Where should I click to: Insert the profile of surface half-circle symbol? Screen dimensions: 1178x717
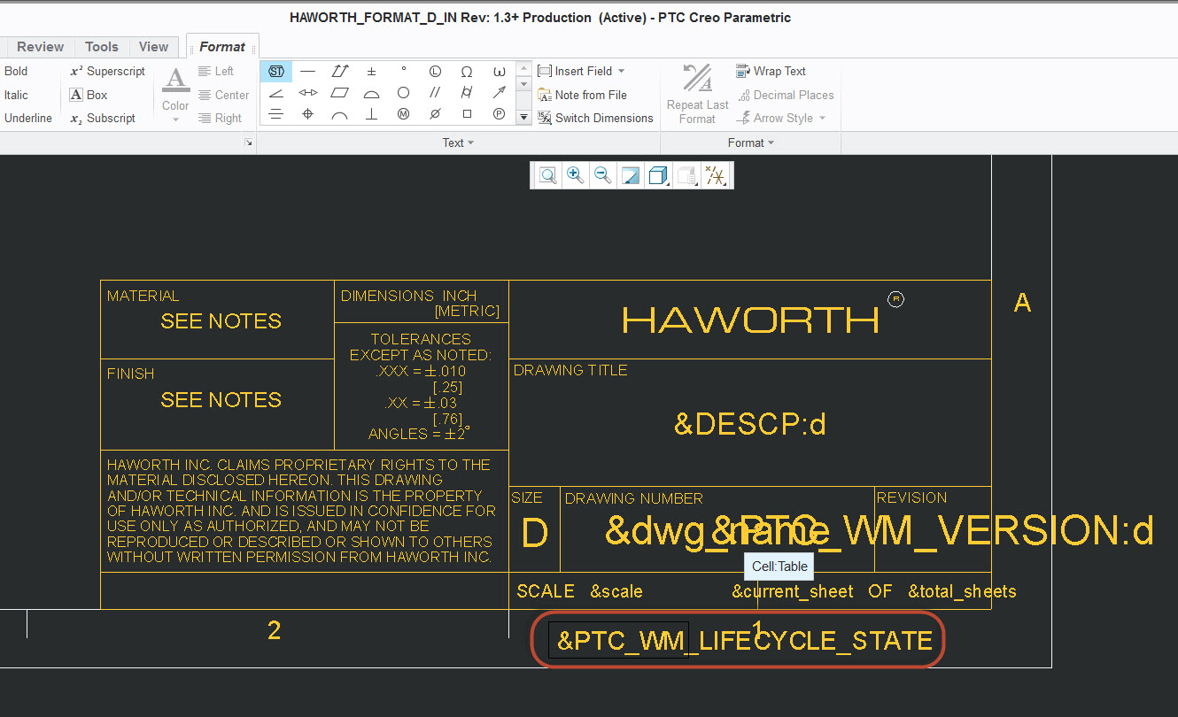pos(372,93)
